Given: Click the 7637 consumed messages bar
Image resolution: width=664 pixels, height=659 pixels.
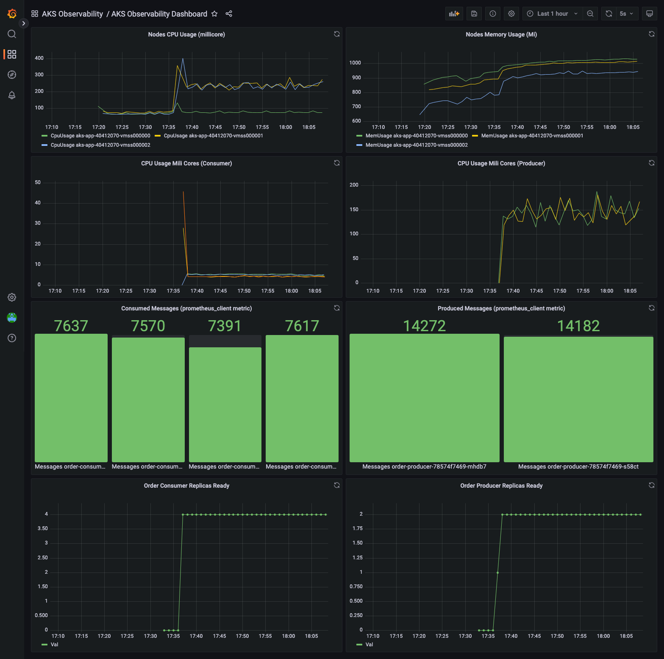Looking at the screenshot, I should point(71,398).
